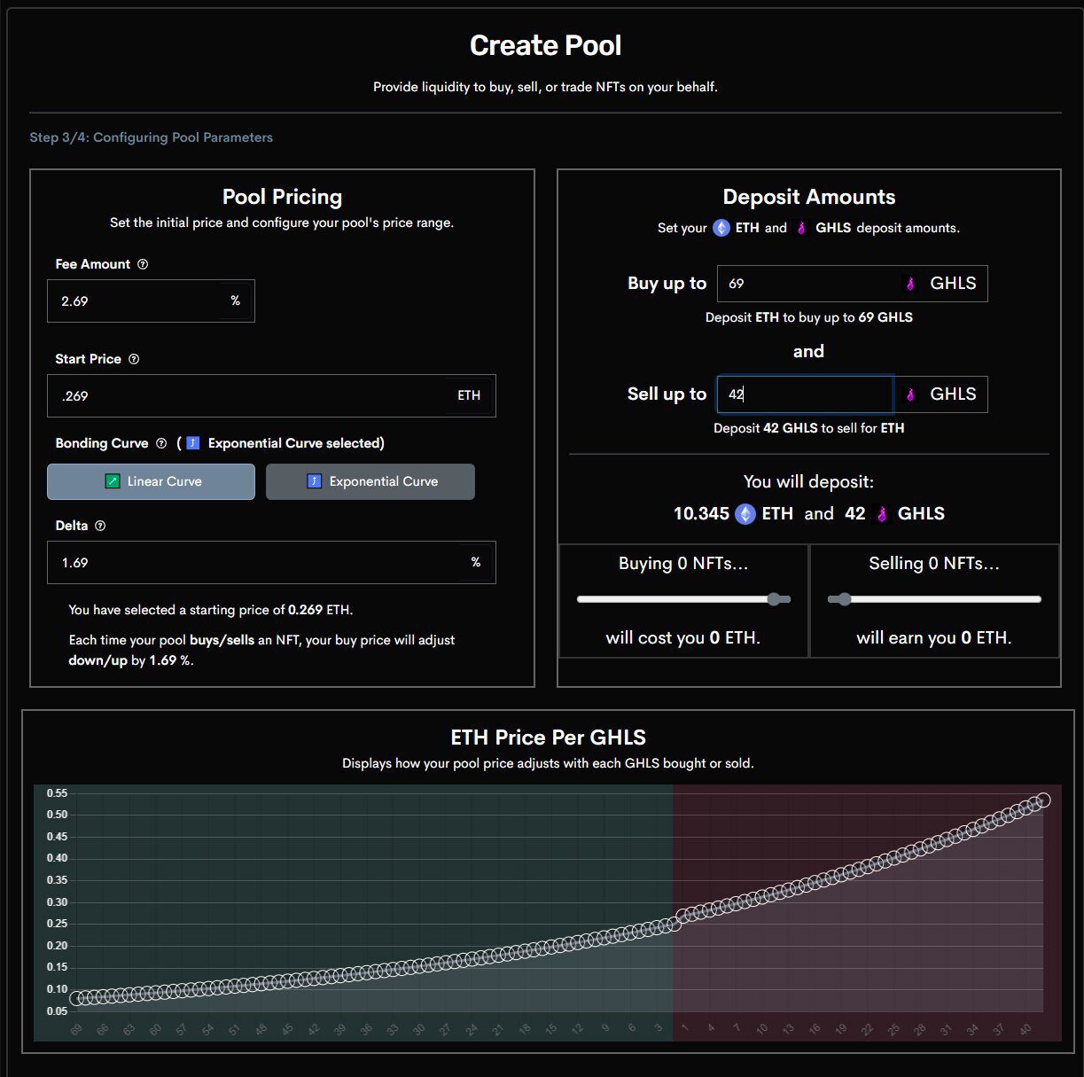Click the Buy up to amount field

click(807, 284)
